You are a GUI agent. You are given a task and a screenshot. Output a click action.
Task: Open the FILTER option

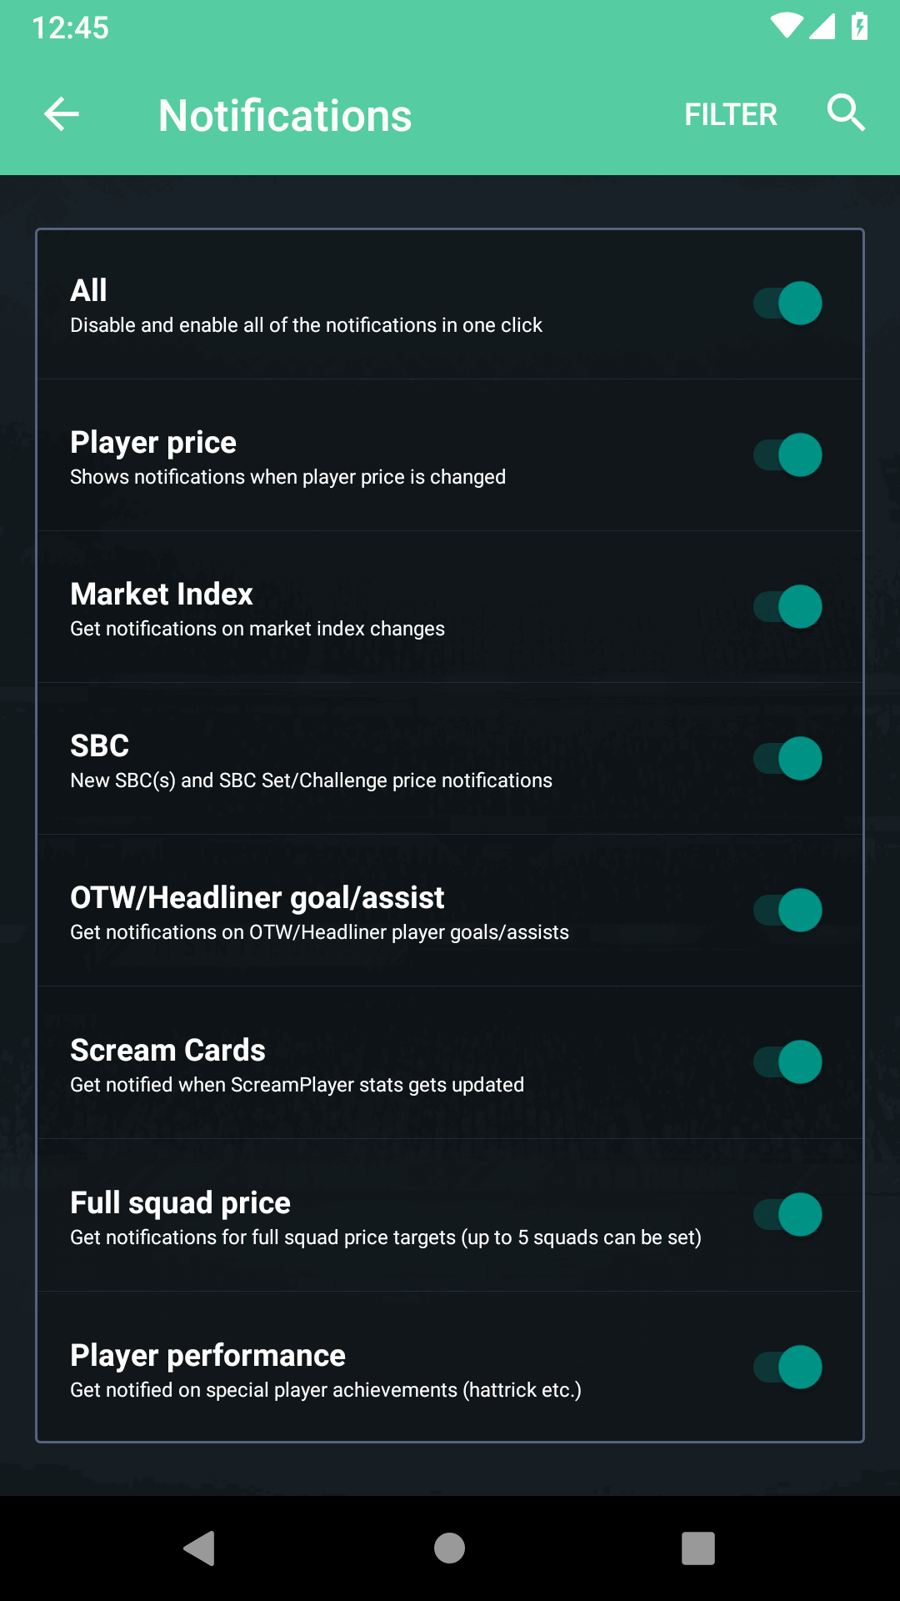pyautogui.click(x=731, y=114)
